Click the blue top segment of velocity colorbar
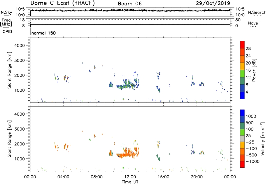The height and width of the screenshot is (184, 266). 242,113
